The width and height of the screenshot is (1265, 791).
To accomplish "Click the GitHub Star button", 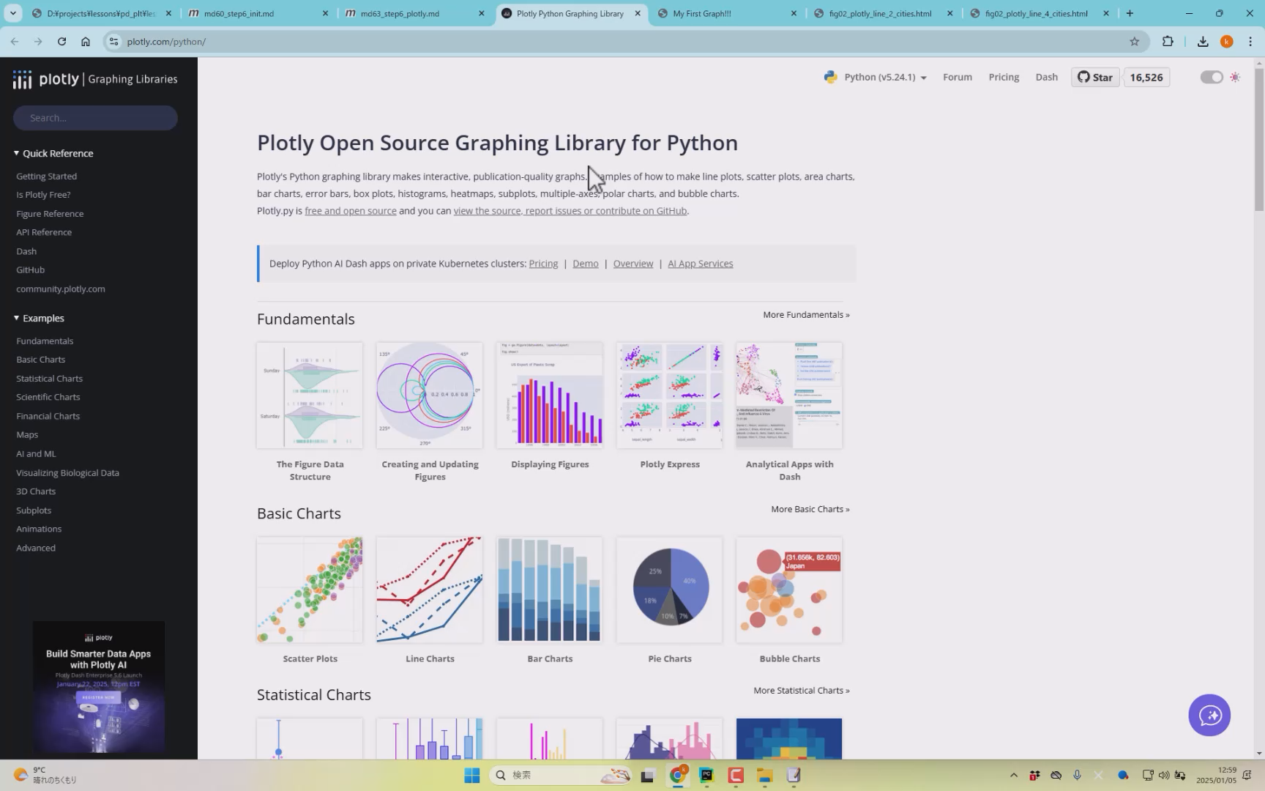I will 1095,78.
